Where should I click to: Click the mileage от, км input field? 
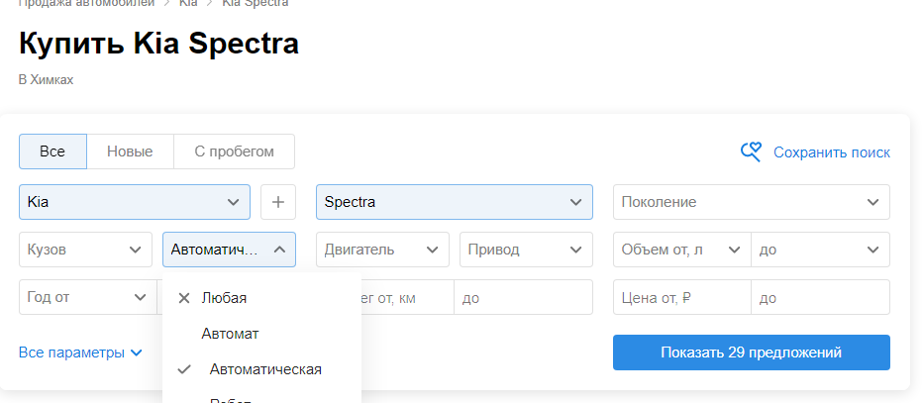(407, 297)
